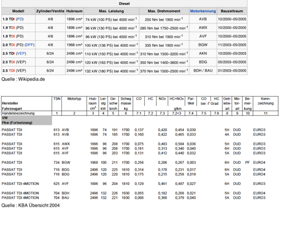Click the 370 Nm bei 1500–2500 torque cell
The image size is (286, 229).
[164, 71]
